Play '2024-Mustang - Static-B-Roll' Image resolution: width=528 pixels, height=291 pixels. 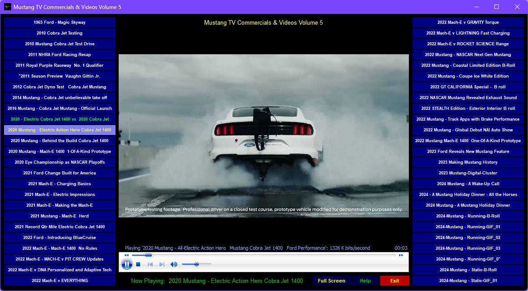pyautogui.click(x=468, y=270)
